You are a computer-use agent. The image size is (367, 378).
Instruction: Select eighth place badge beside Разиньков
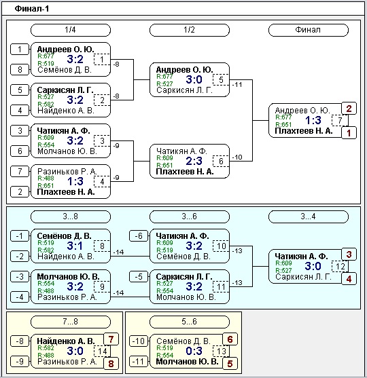tap(111, 364)
